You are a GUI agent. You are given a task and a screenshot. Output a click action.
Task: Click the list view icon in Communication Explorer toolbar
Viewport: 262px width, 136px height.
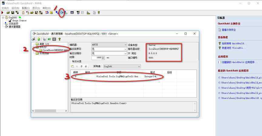tap(54, 39)
